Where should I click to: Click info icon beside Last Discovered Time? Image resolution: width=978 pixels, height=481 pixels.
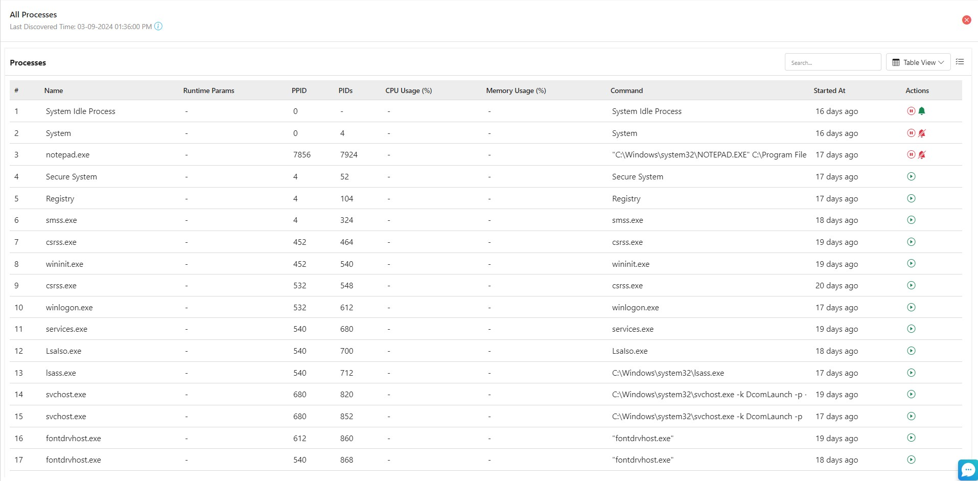click(158, 27)
